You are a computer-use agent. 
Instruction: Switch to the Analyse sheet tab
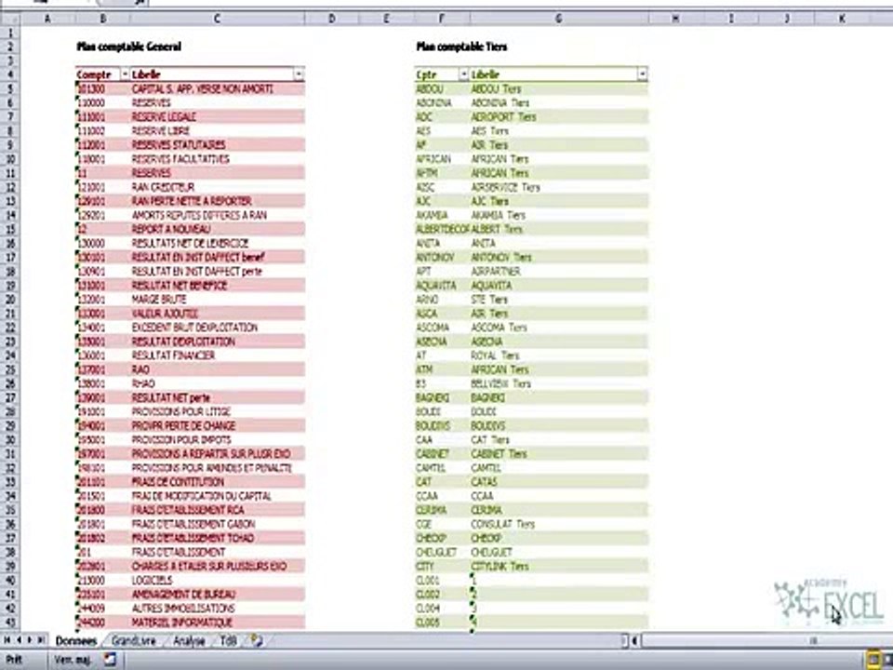click(x=189, y=641)
